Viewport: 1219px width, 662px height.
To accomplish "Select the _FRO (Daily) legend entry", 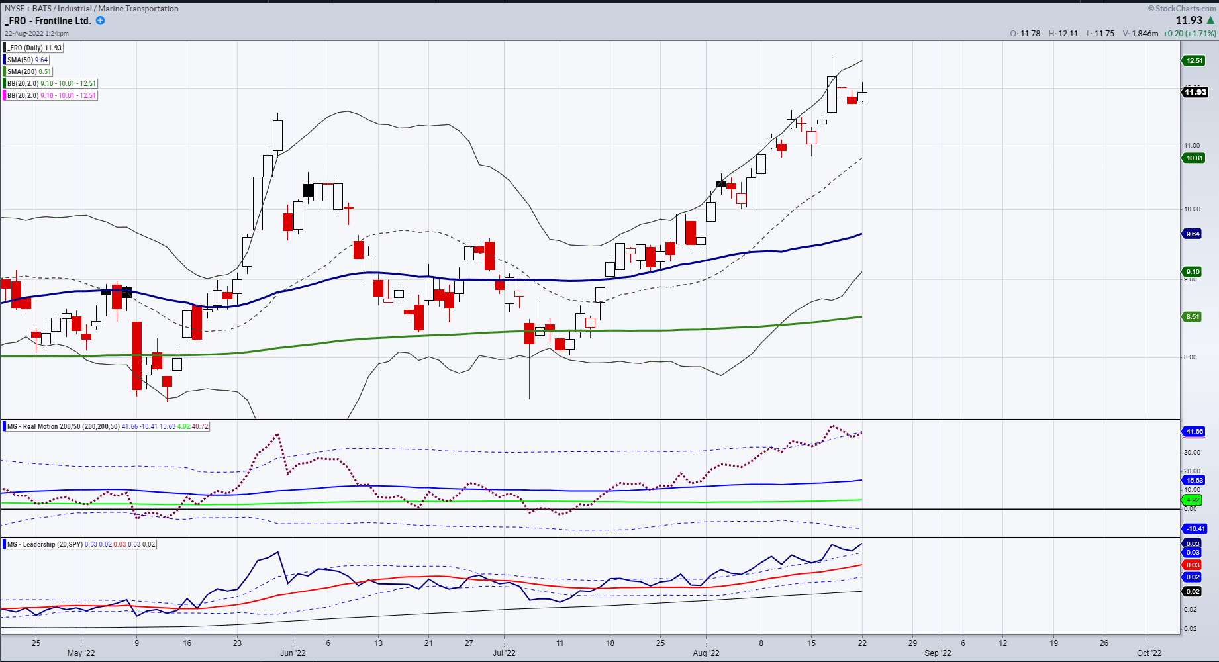I will click(34, 48).
